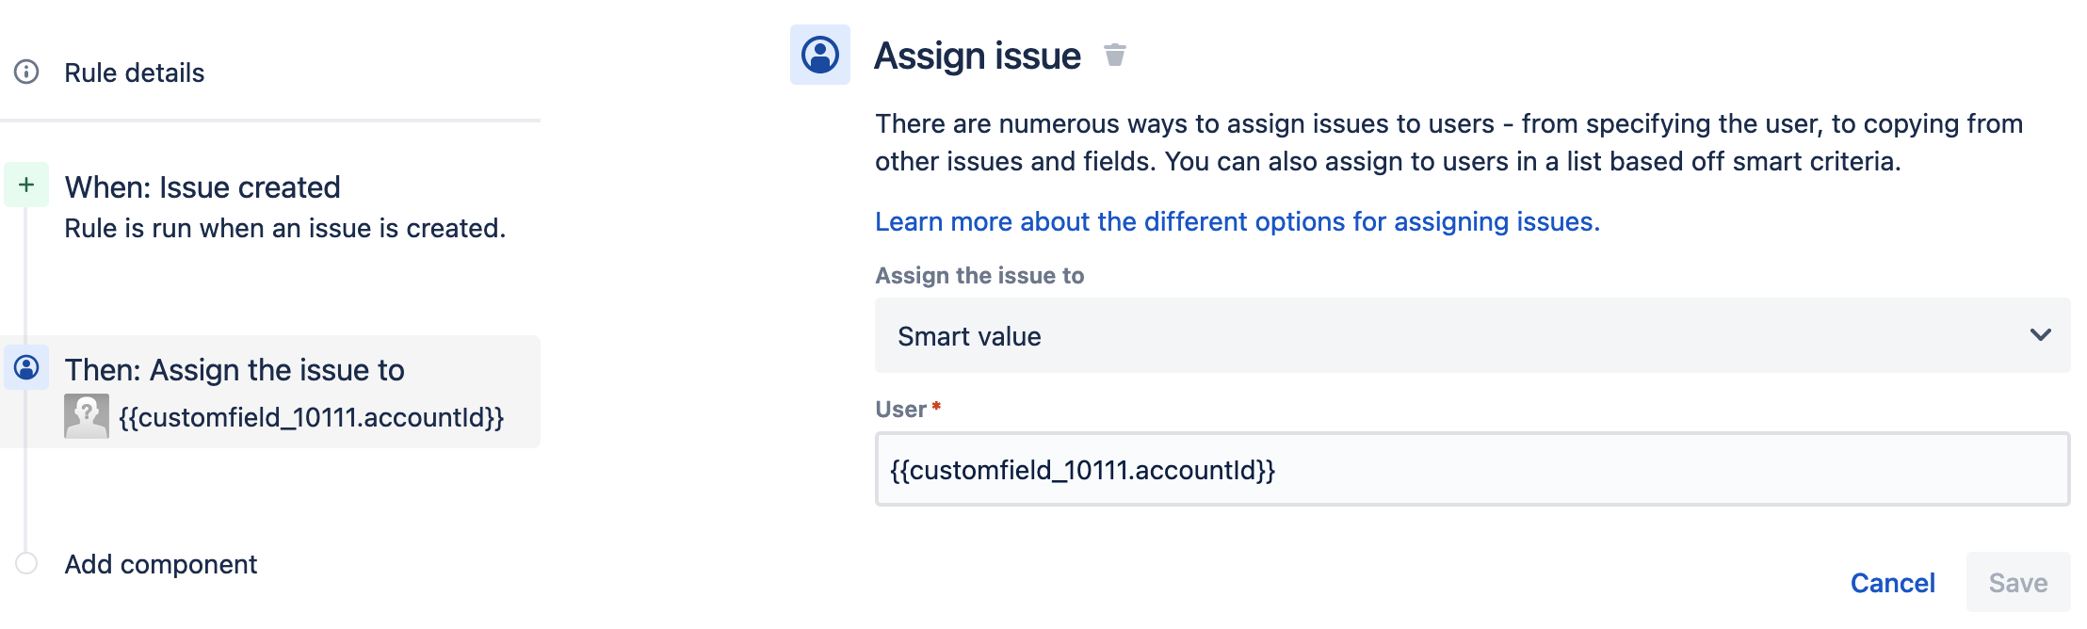Select the When: Issue created trigger

[202, 187]
